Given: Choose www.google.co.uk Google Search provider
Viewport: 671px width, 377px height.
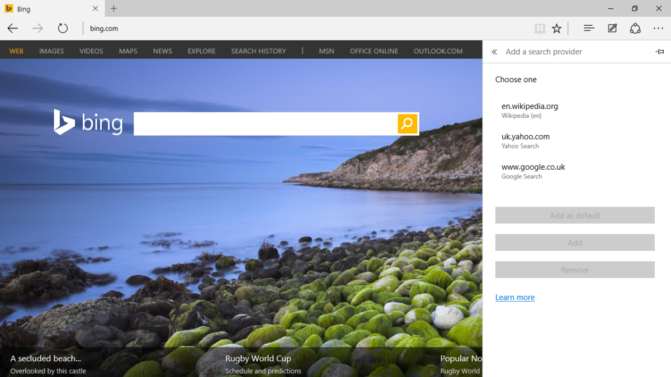Looking at the screenshot, I should click(x=533, y=166).
